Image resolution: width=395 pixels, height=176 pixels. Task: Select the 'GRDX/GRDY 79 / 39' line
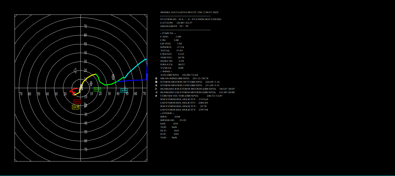point(174,26)
